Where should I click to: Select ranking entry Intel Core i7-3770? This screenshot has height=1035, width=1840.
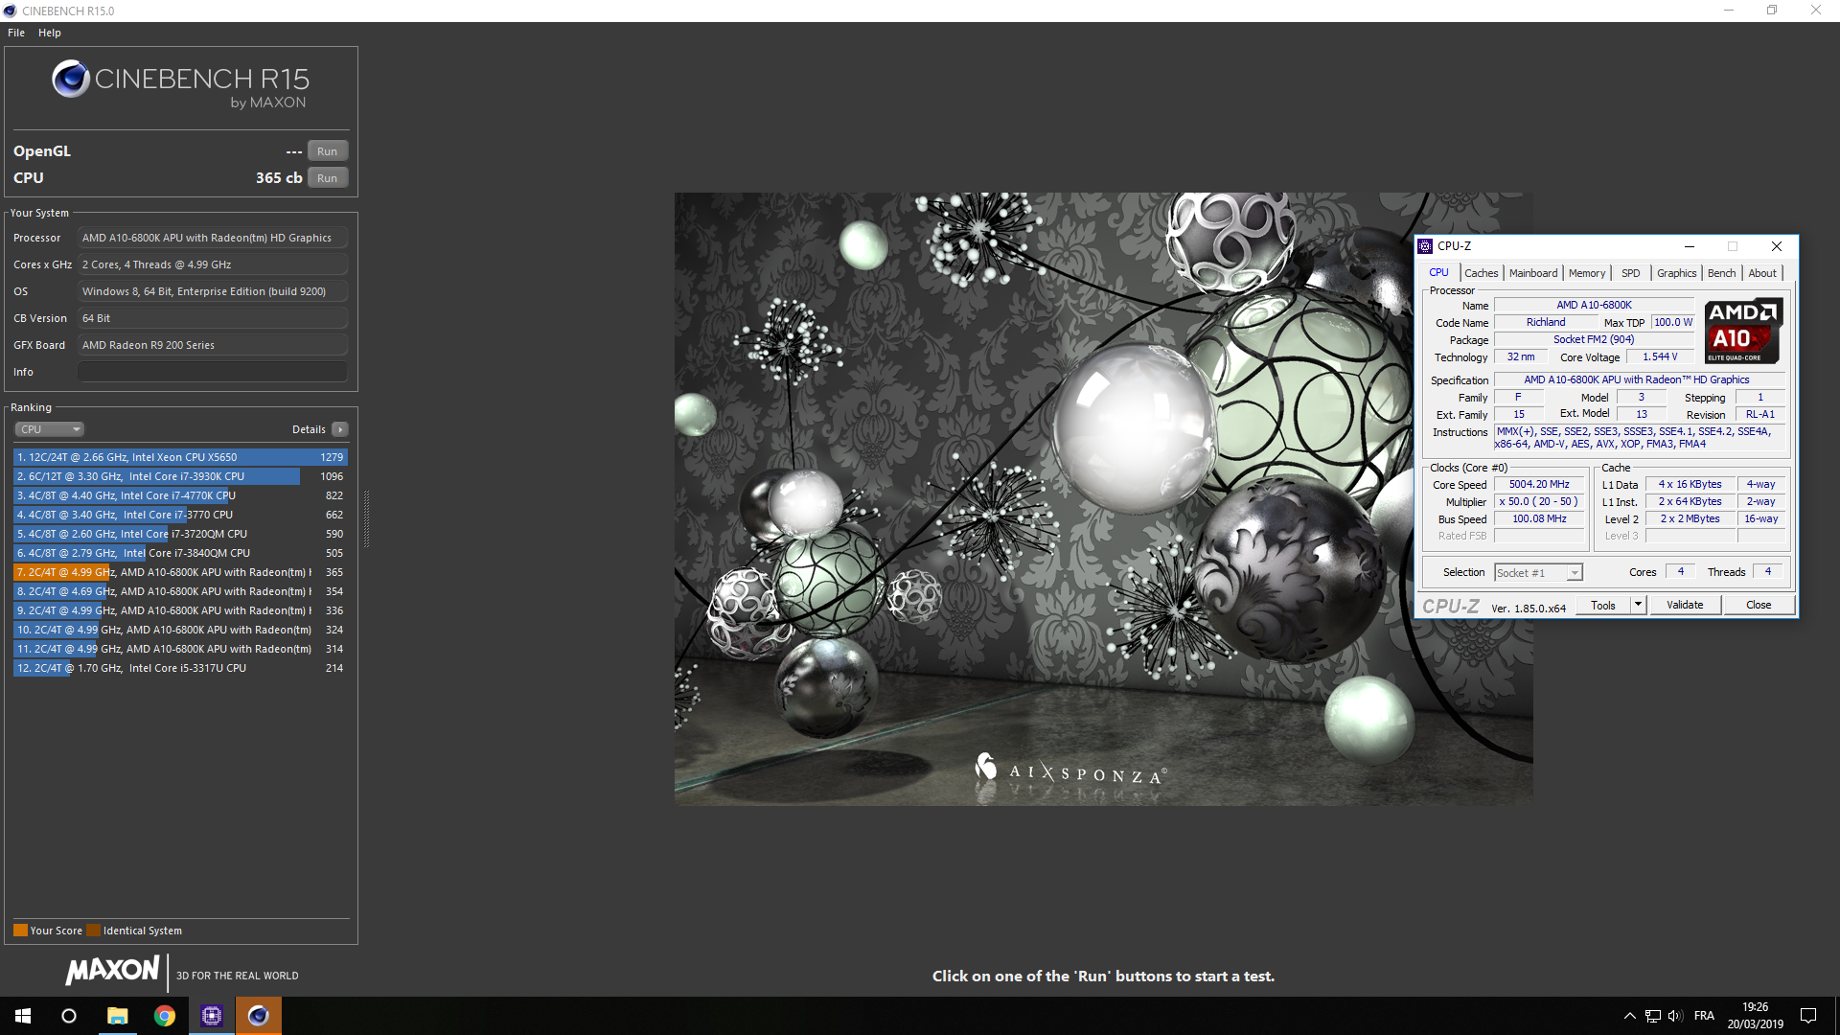[x=180, y=515]
